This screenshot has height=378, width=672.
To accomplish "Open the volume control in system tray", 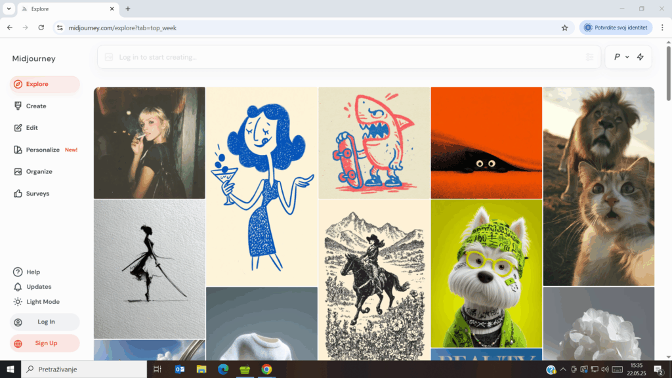I will click(x=605, y=369).
